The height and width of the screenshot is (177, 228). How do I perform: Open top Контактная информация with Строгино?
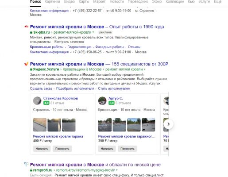pyautogui.click(x=49, y=11)
